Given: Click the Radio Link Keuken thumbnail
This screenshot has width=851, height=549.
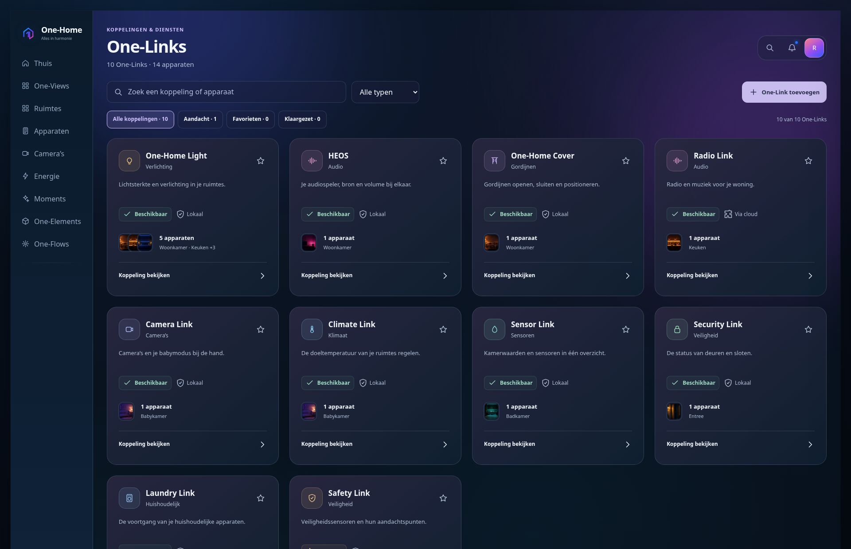Looking at the screenshot, I should pos(674,243).
